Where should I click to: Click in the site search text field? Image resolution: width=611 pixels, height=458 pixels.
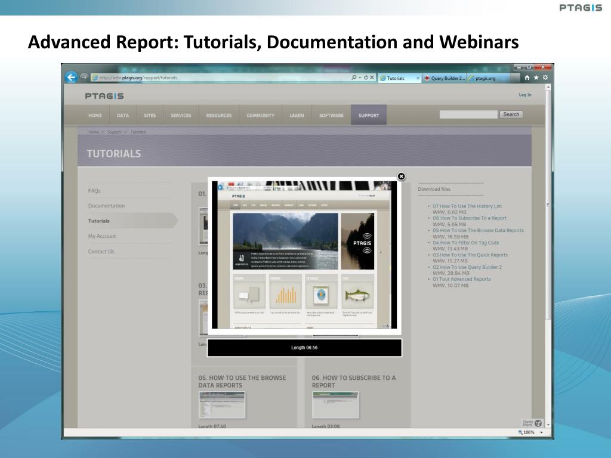pos(468,114)
